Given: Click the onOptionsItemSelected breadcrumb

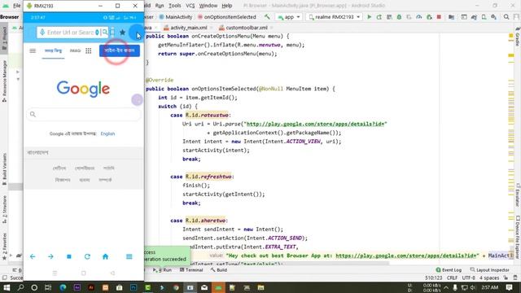Looking at the screenshot, I should point(227,16).
